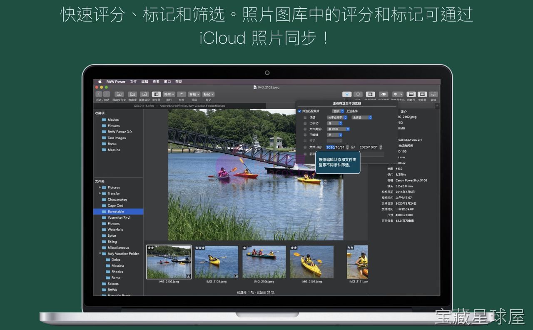Click the 缩略图 (thumbnails) layout icon
This screenshot has height=330, width=533.
411,94
